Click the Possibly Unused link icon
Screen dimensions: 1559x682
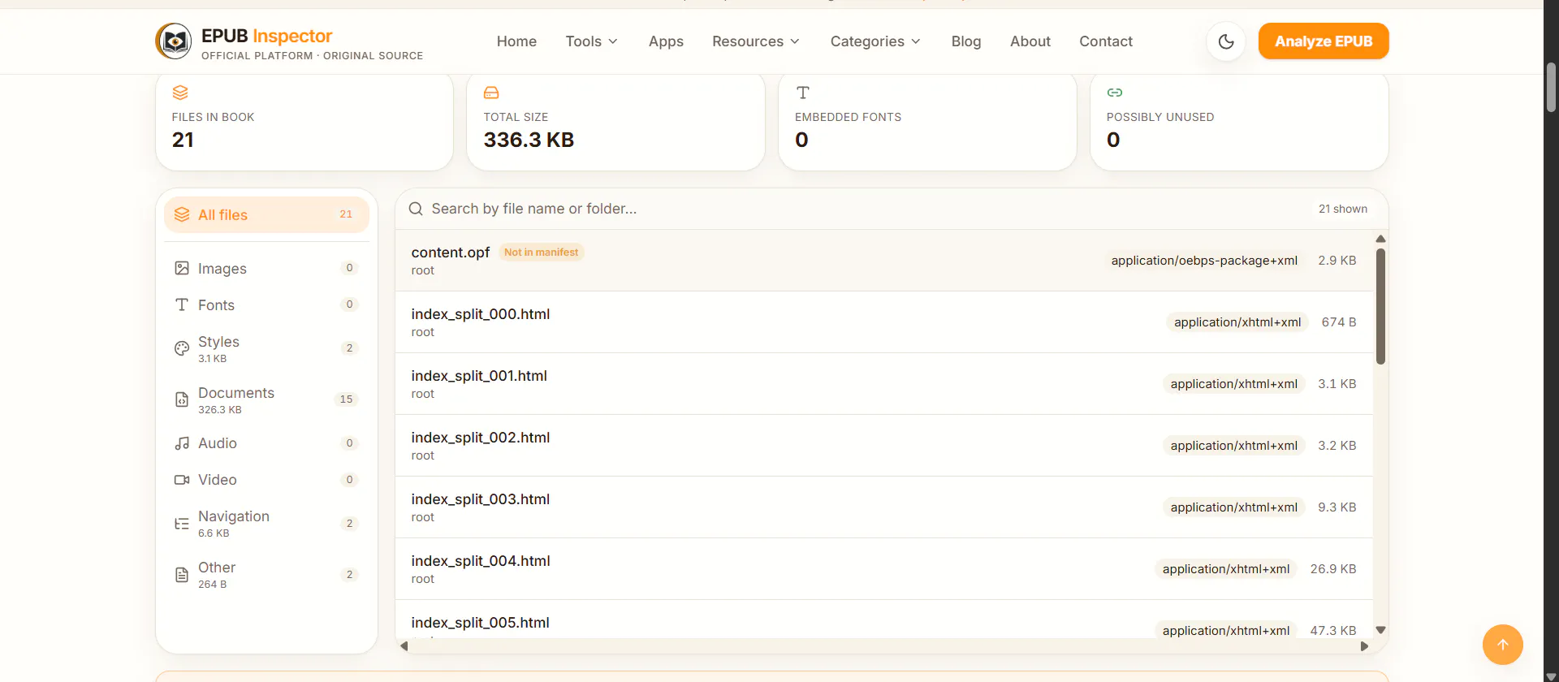(1115, 93)
